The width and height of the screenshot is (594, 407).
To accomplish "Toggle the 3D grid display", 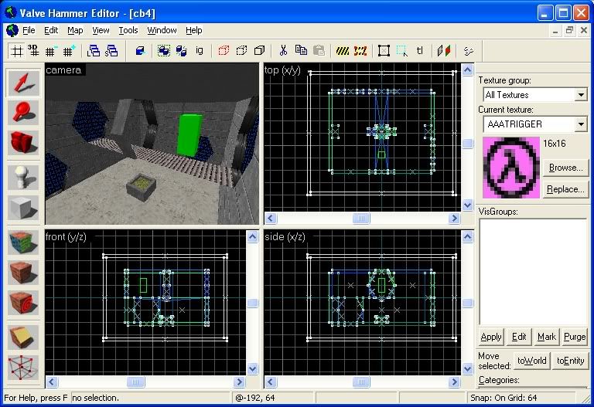I will tap(33, 51).
